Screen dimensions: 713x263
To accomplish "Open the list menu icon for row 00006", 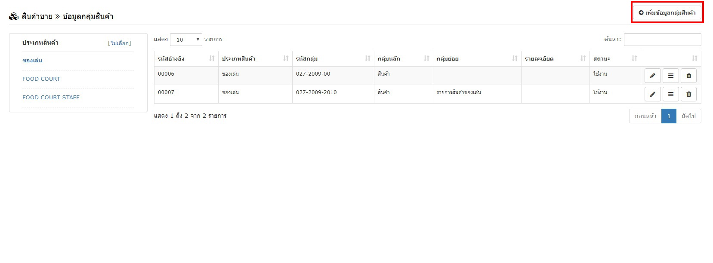I will point(670,76).
